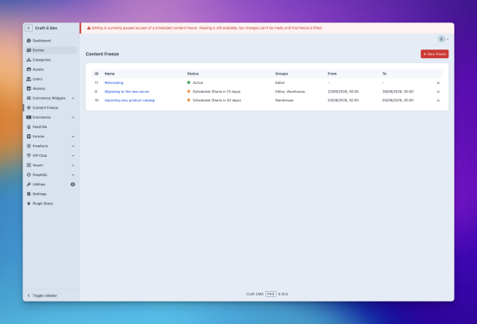The width and height of the screenshot is (477, 324).
Task: Delete the Importing new product catalog freeze
Action: click(x=438, y=100)
